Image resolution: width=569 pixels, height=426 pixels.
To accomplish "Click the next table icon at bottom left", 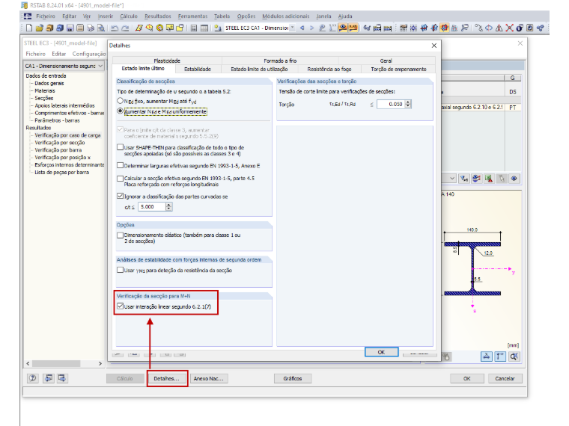I will tap(62, 378).
